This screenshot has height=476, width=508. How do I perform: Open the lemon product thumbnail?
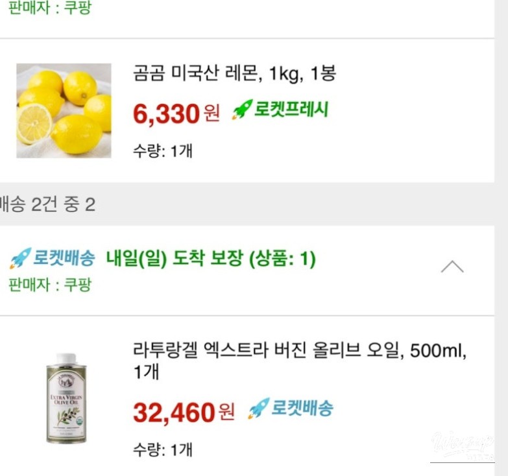point(64,110)
